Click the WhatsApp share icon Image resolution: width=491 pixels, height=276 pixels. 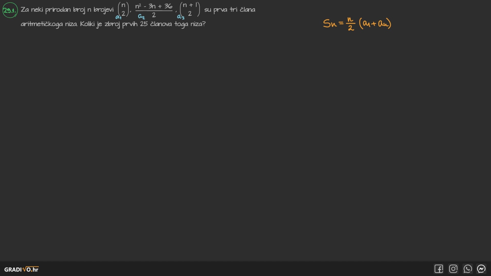[x=467, y=269]
